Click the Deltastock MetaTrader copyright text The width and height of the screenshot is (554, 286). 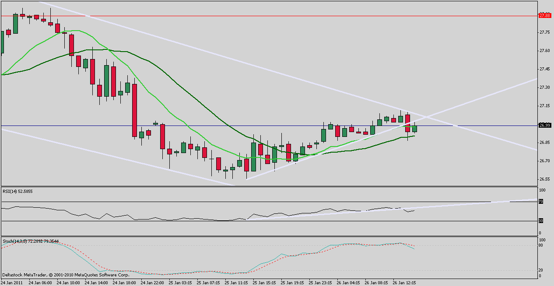(x=66, y=276)
